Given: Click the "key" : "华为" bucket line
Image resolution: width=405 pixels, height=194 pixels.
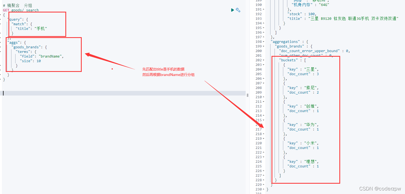Looking at the screenshot, I should [x=303, y=125].
